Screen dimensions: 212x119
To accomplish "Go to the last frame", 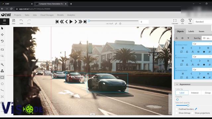I will pyautogui.click(x=85, y=21).
